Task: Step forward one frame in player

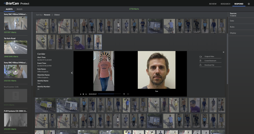Action: pyautogui.click(x=86, y=94)
